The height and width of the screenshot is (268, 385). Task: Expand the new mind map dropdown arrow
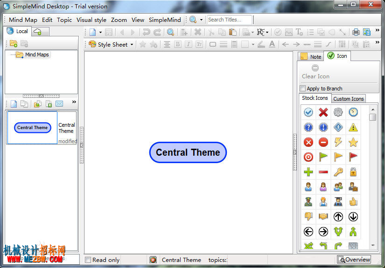[x=100, y=32]
